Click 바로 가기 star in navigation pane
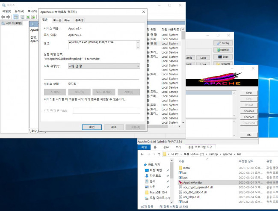278x211 pixels. [145, 165]
